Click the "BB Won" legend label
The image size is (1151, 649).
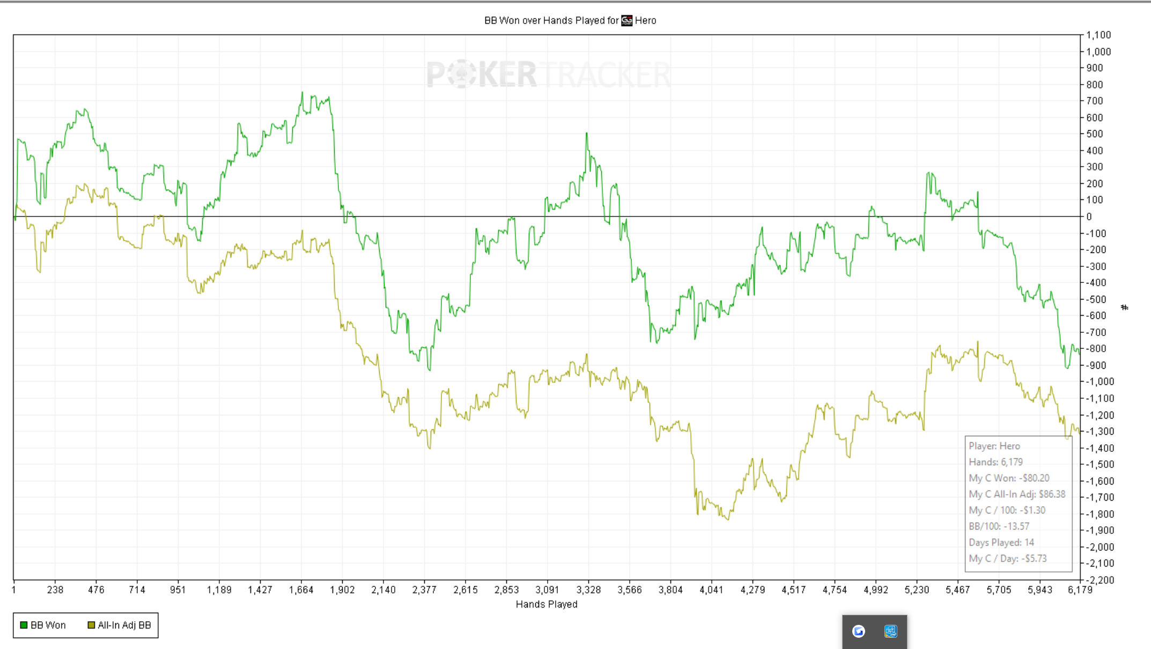(48, 625)
